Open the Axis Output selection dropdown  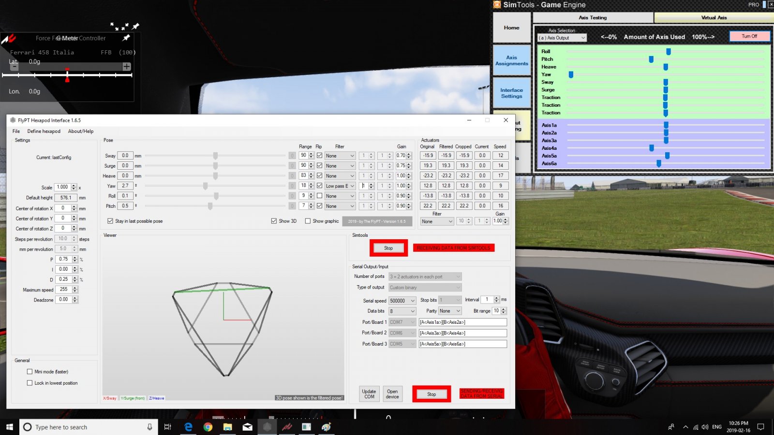pos(562,38)
